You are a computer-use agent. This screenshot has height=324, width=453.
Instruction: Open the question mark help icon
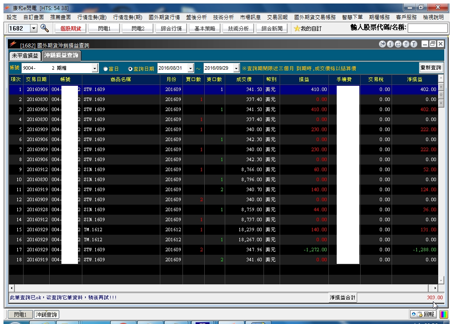click(406, 44)
